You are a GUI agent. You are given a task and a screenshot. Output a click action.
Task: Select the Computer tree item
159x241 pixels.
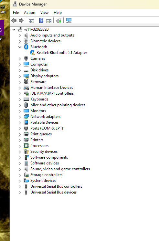(x=39, y=64)
